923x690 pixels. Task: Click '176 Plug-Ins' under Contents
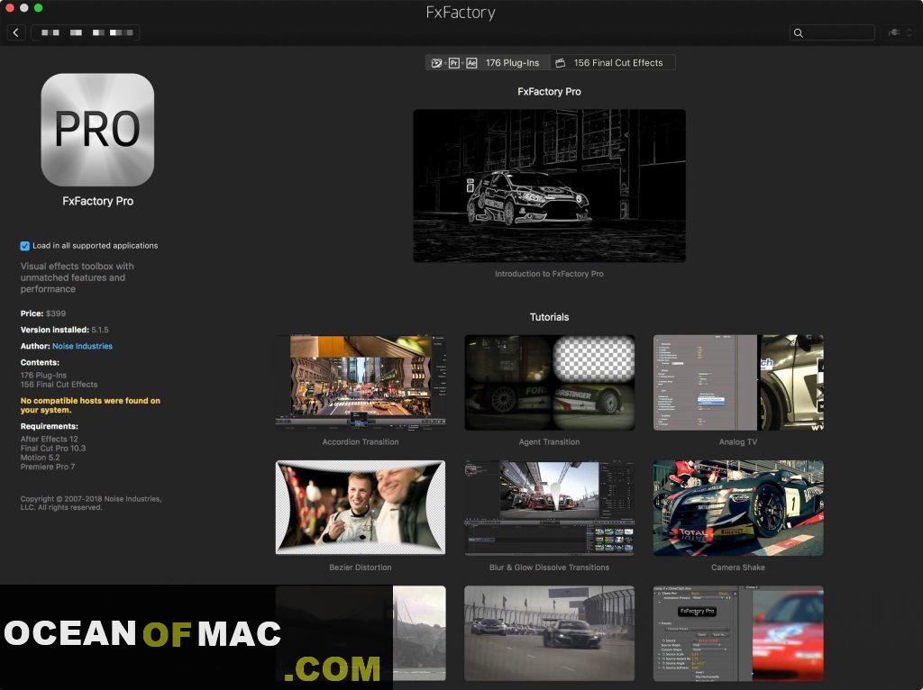click(x=43, y=376)
